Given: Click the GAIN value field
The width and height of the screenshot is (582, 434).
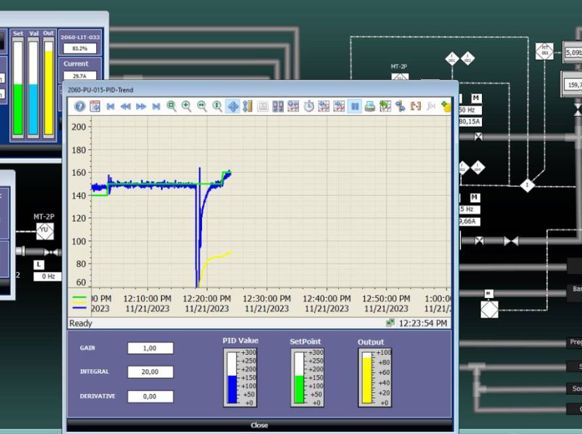Looking at the screenshot, I should 150,348.
